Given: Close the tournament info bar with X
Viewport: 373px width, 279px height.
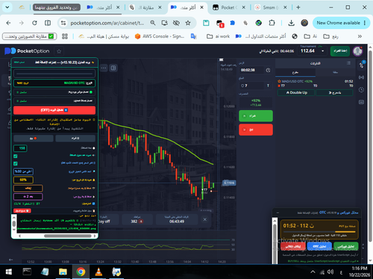Looking at the screenshot, I should coord(204,219).
